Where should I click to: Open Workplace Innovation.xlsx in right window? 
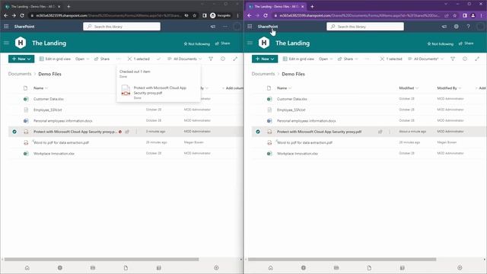tap(298, 154)
